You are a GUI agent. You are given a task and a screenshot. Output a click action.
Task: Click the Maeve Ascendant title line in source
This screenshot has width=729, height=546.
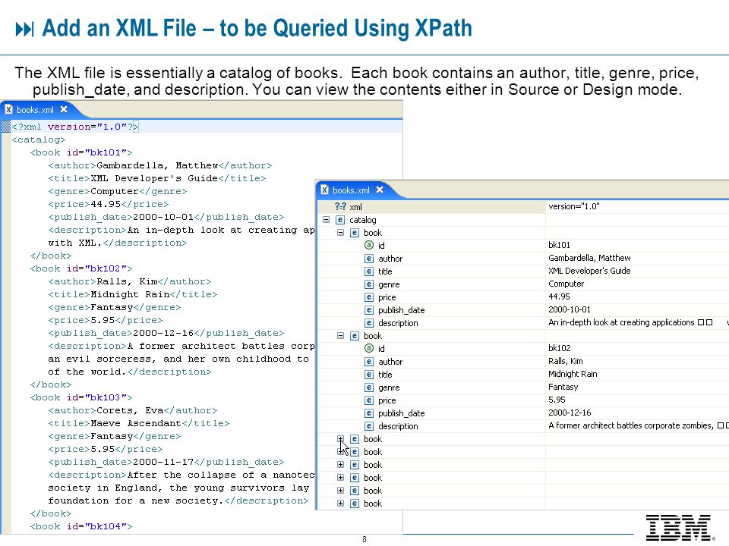(138, 423)
